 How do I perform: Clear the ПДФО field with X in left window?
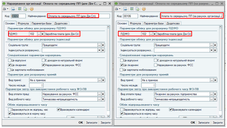click(x=43, y=34)
